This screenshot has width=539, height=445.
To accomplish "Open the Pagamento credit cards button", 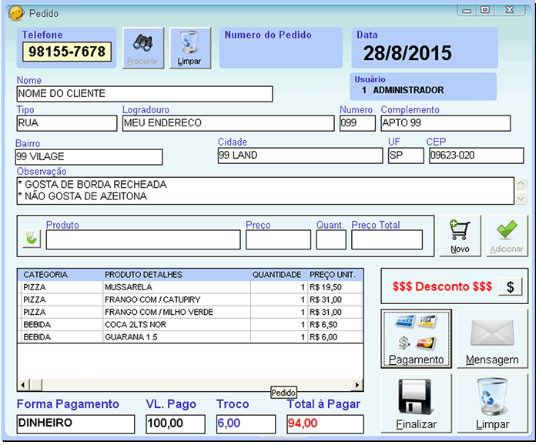I will pos(416,339).
